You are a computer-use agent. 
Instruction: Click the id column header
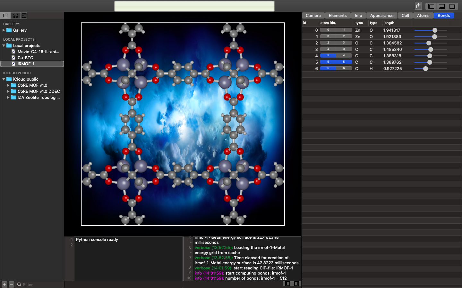305,23
